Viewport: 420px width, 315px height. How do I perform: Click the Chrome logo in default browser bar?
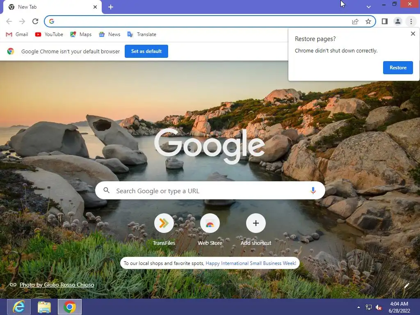click(11, 51)
